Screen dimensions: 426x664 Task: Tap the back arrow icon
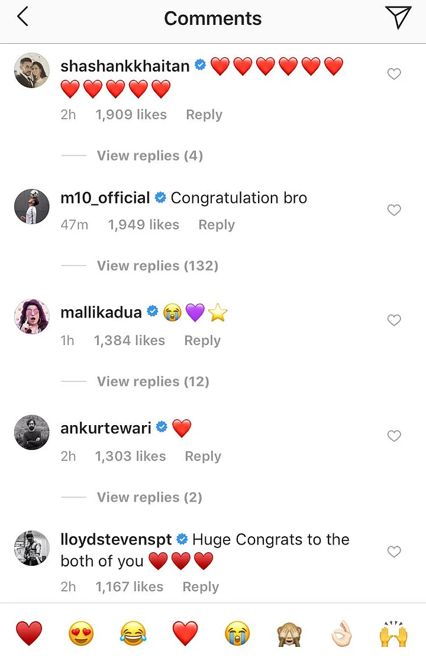pos(22,18)
